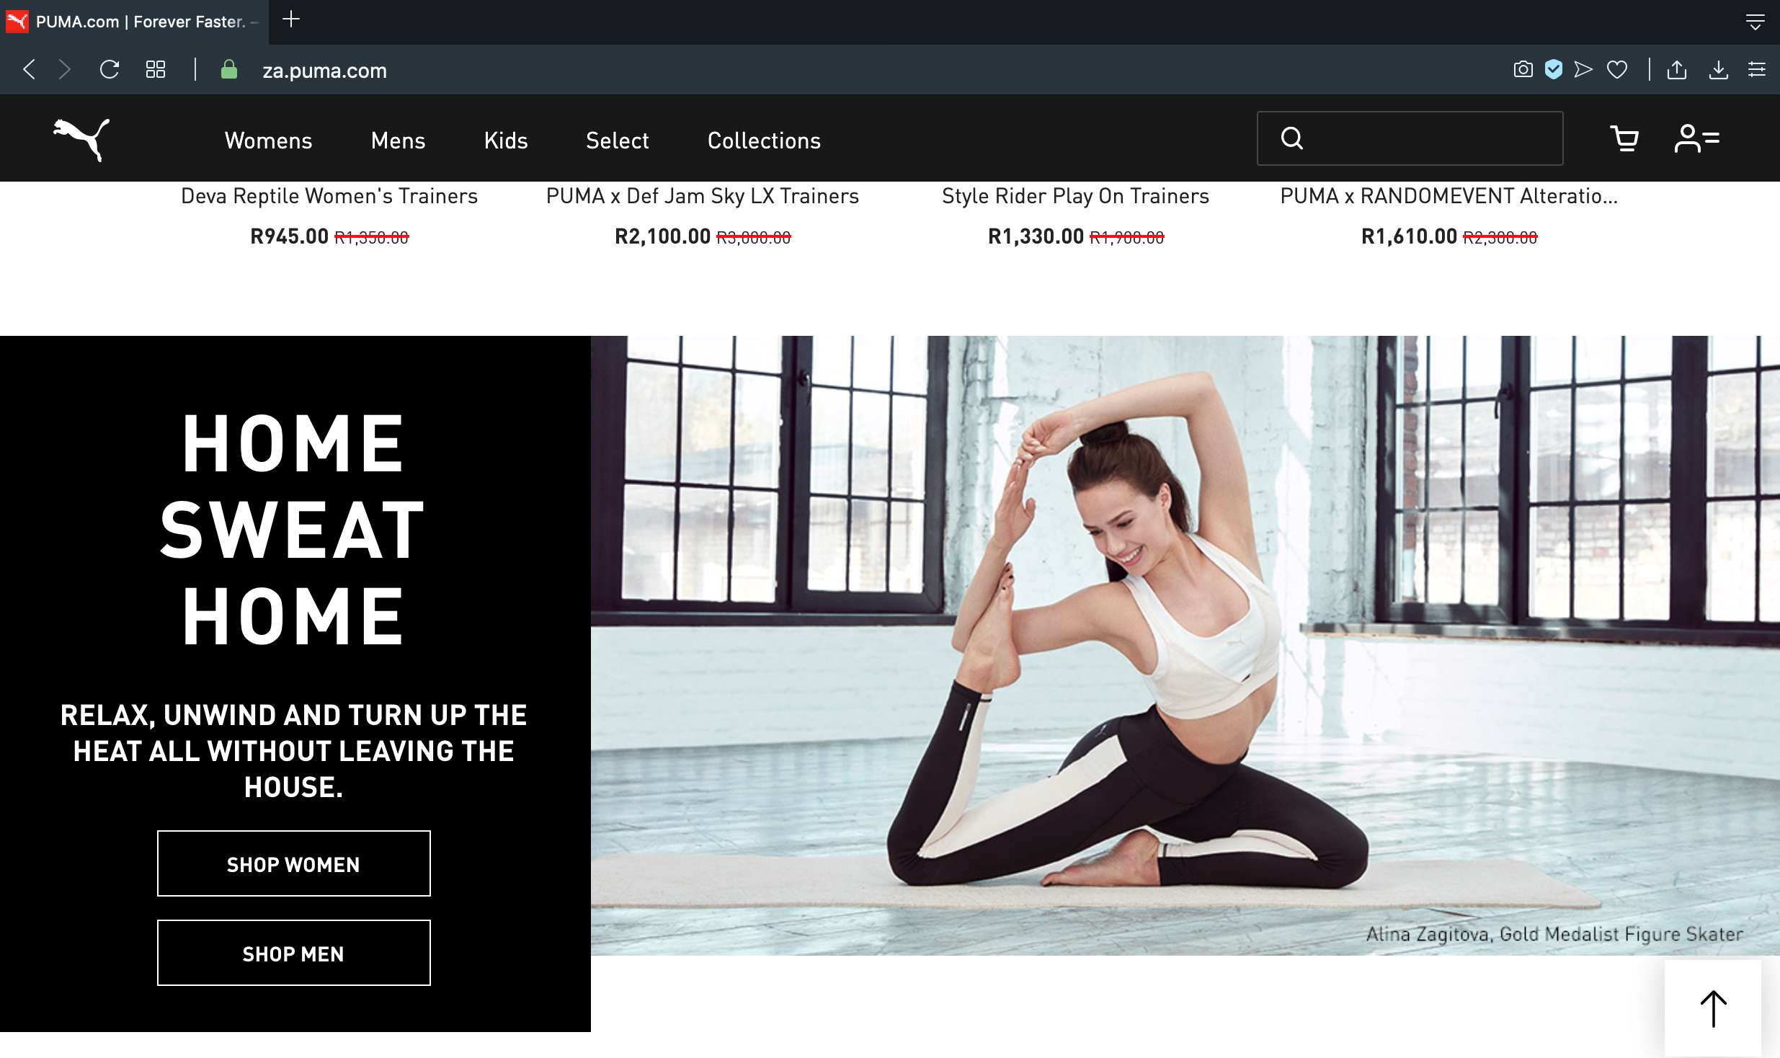The width and height of the screenshot is (1780, 1058).
Task: Open the downloads icon
Action: click(x=1719, y=69)
